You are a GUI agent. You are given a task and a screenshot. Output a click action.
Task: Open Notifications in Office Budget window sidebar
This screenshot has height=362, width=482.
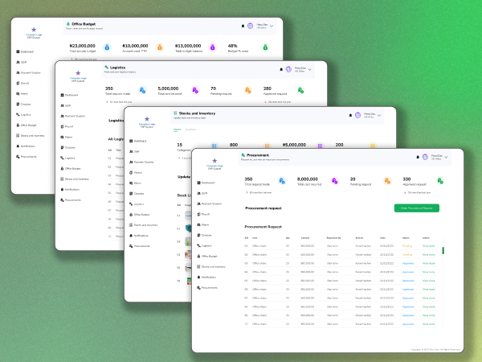point(26,146)
